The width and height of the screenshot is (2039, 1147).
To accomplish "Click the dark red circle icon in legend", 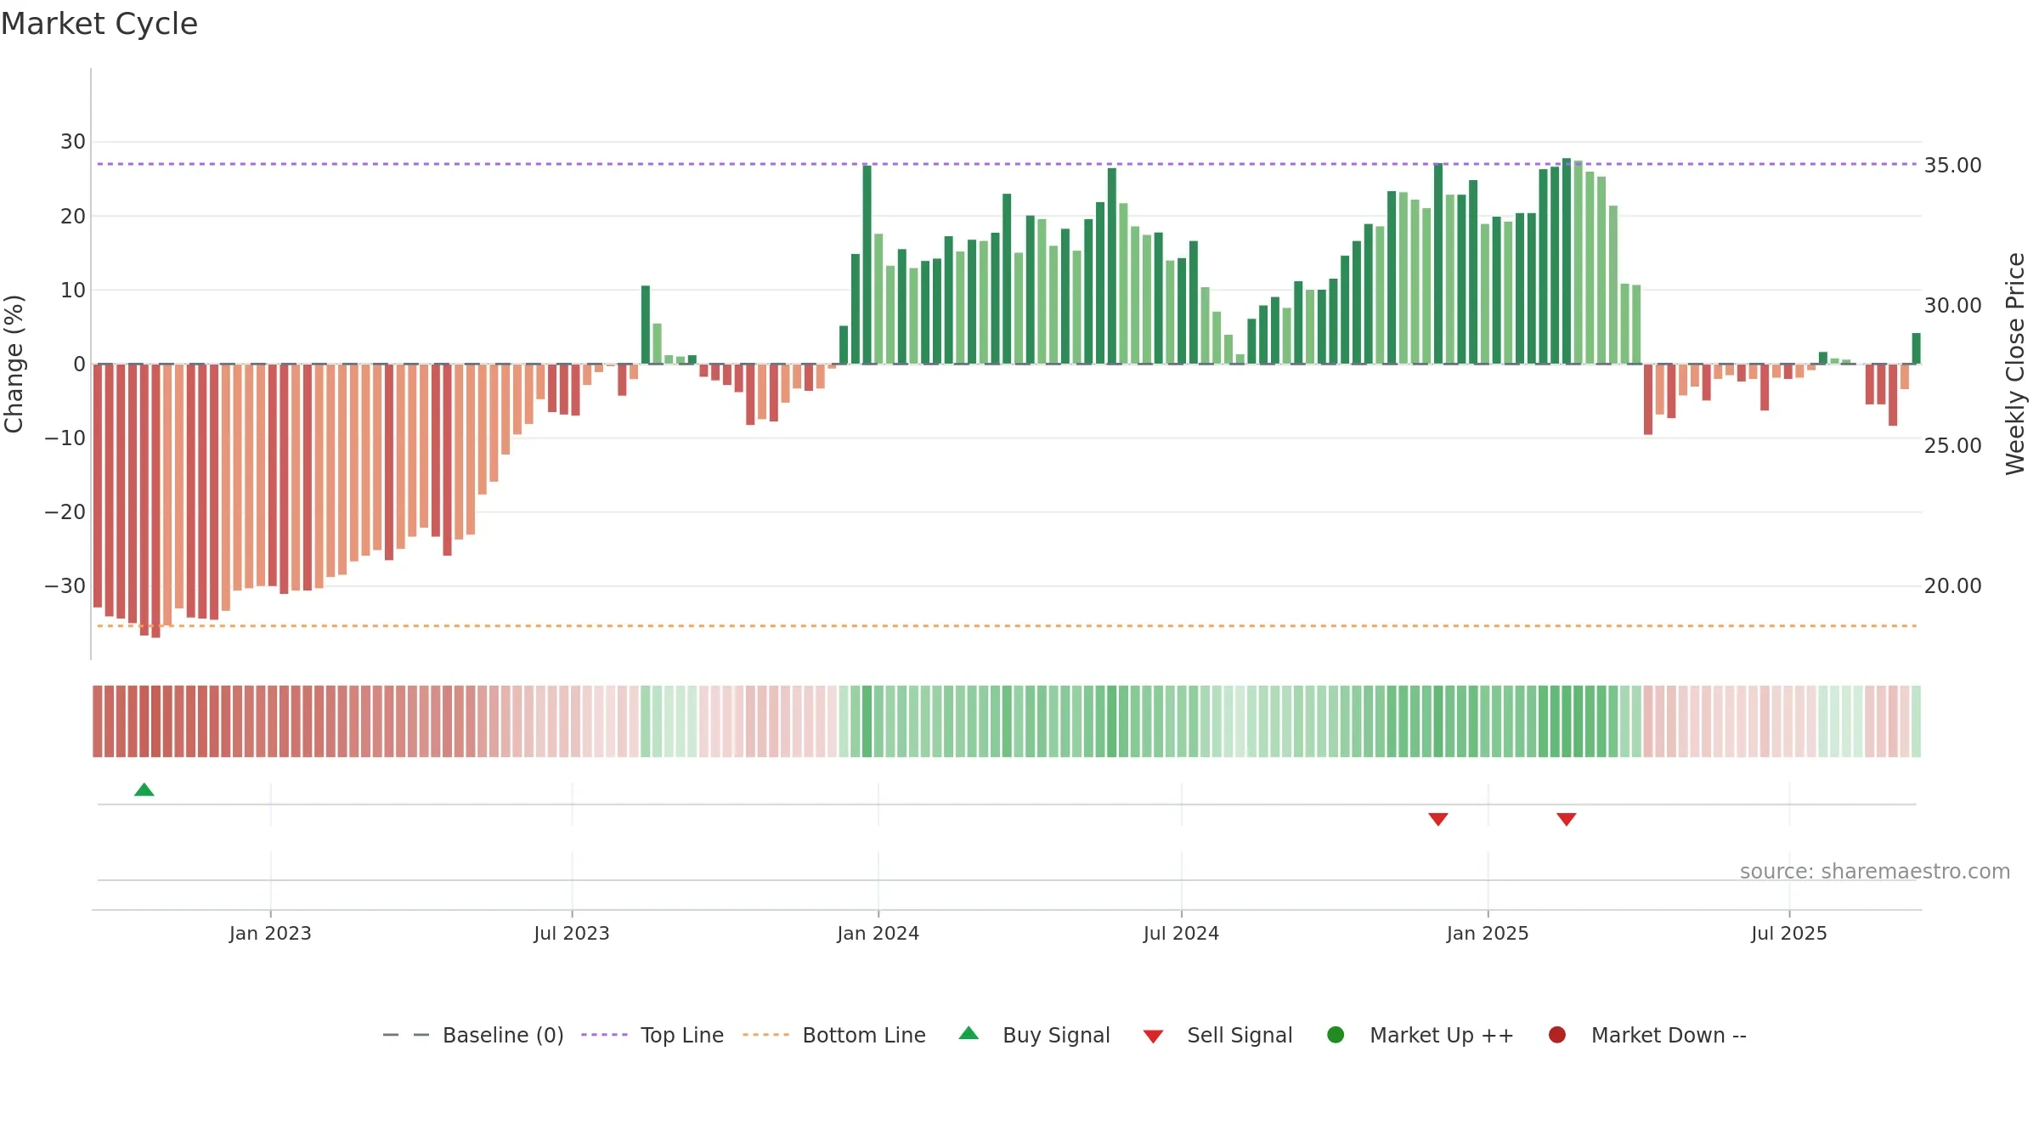I will click(x=1557, y=1035).
